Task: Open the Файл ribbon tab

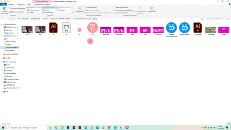Action: pyautogui.click(x=3, y=4)
